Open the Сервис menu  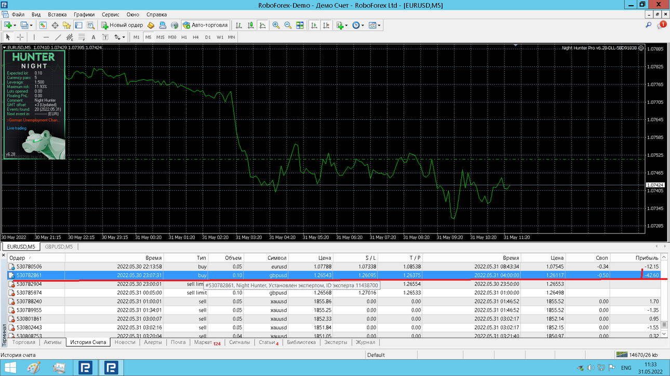pos(110,15)
